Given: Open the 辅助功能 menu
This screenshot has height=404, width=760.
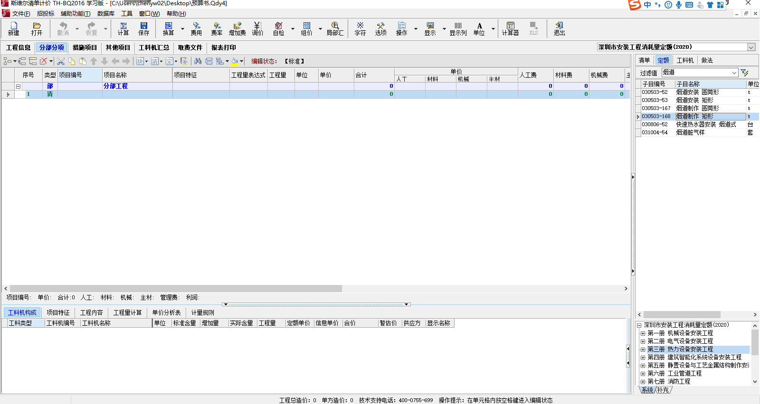Looking at the screenshot, I should pos(76,14).
